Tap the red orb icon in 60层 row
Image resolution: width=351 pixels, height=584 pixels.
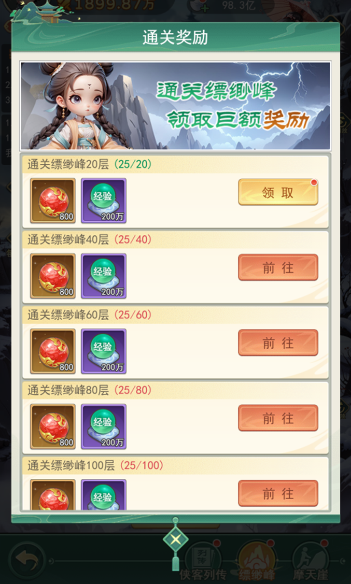53,351
